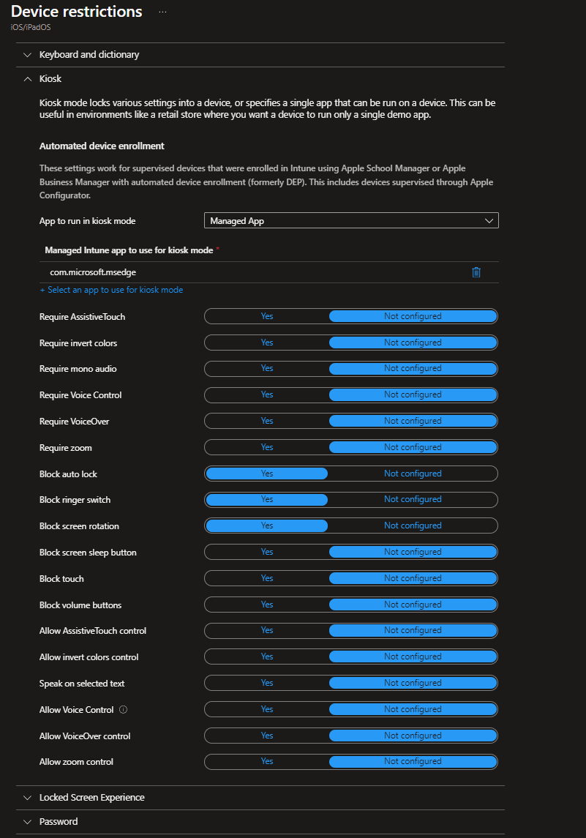The height and width of the screenshot is (838, 586).
Task: Set Require VoiceOver to Yes
Action: click(x=267, y=421)
